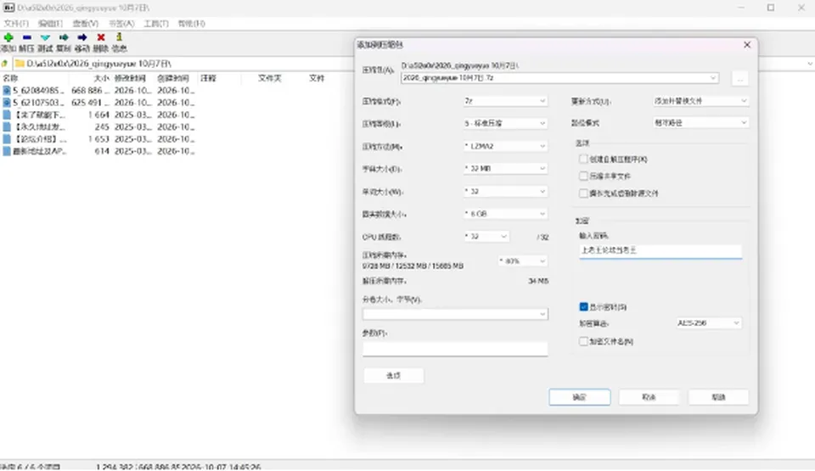Sort by the Size (大小) column header
Screen dimensions: 815x471
(x=102, y=78)
